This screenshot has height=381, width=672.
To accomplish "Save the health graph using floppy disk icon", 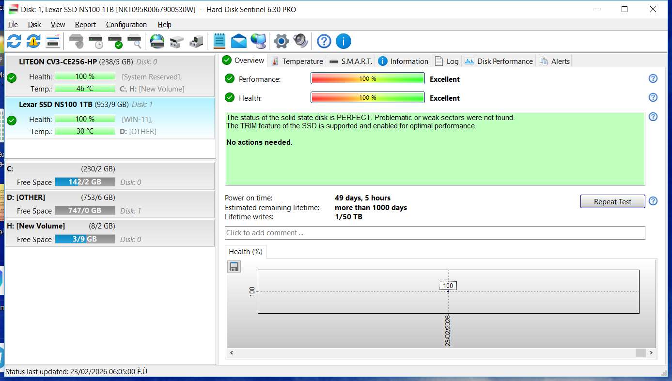I will tap(234, 267).
